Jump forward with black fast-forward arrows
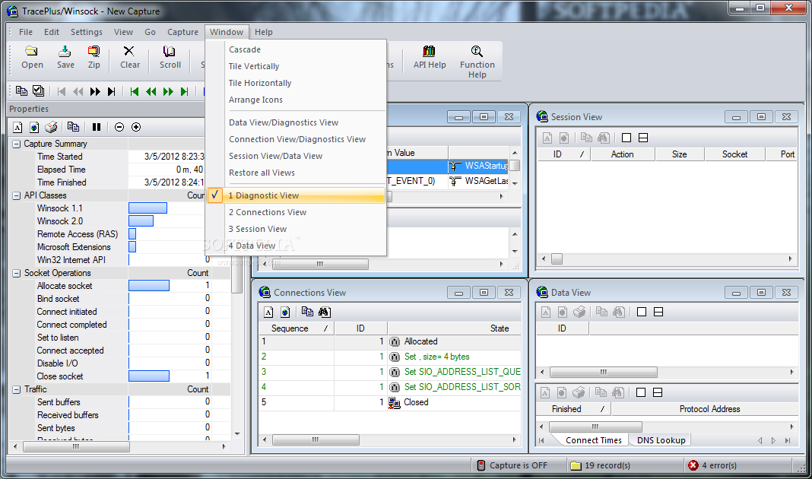Viewport: 812px width, 479px height. click(95, 92)
